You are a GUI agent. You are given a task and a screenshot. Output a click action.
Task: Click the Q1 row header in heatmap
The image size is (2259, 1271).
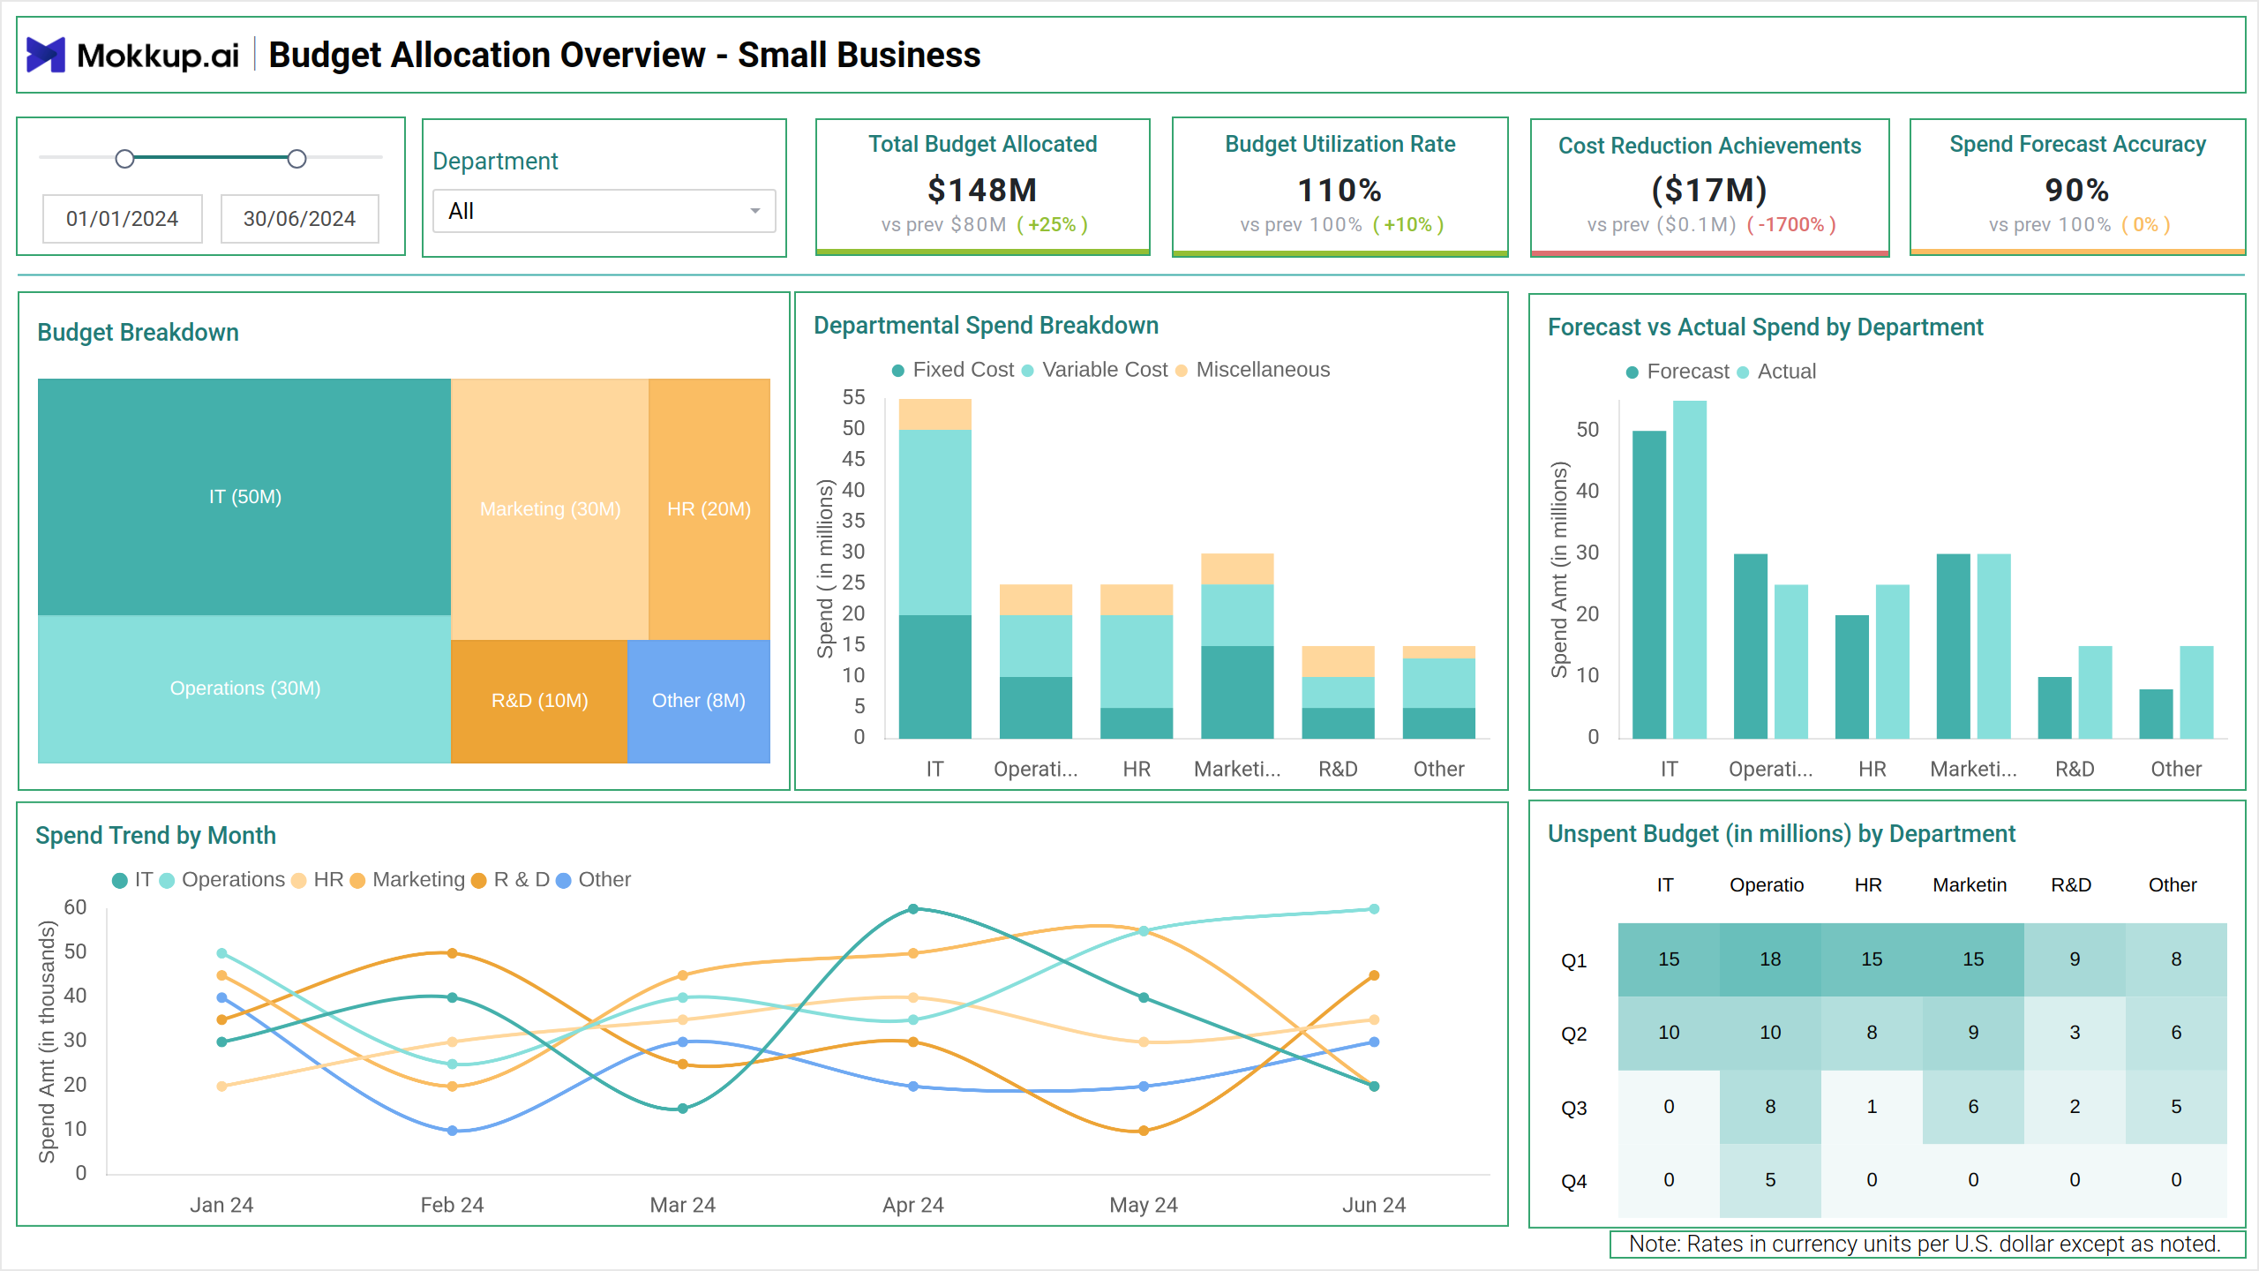[1574, 961]
